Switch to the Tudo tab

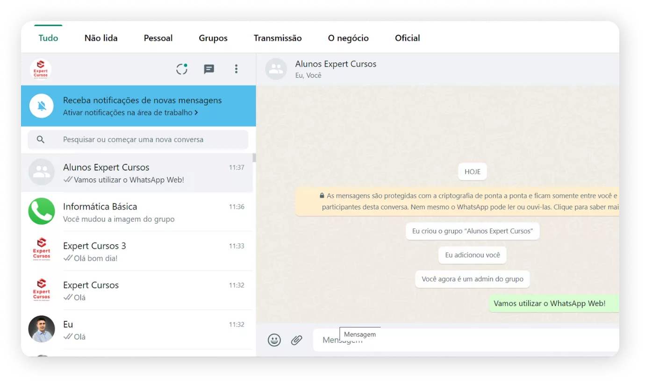point(48,38)
